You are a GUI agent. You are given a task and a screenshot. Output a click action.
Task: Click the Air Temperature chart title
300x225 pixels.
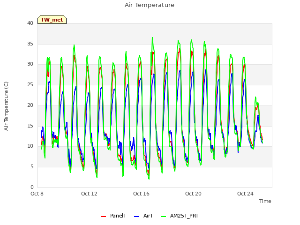point(150,5)
